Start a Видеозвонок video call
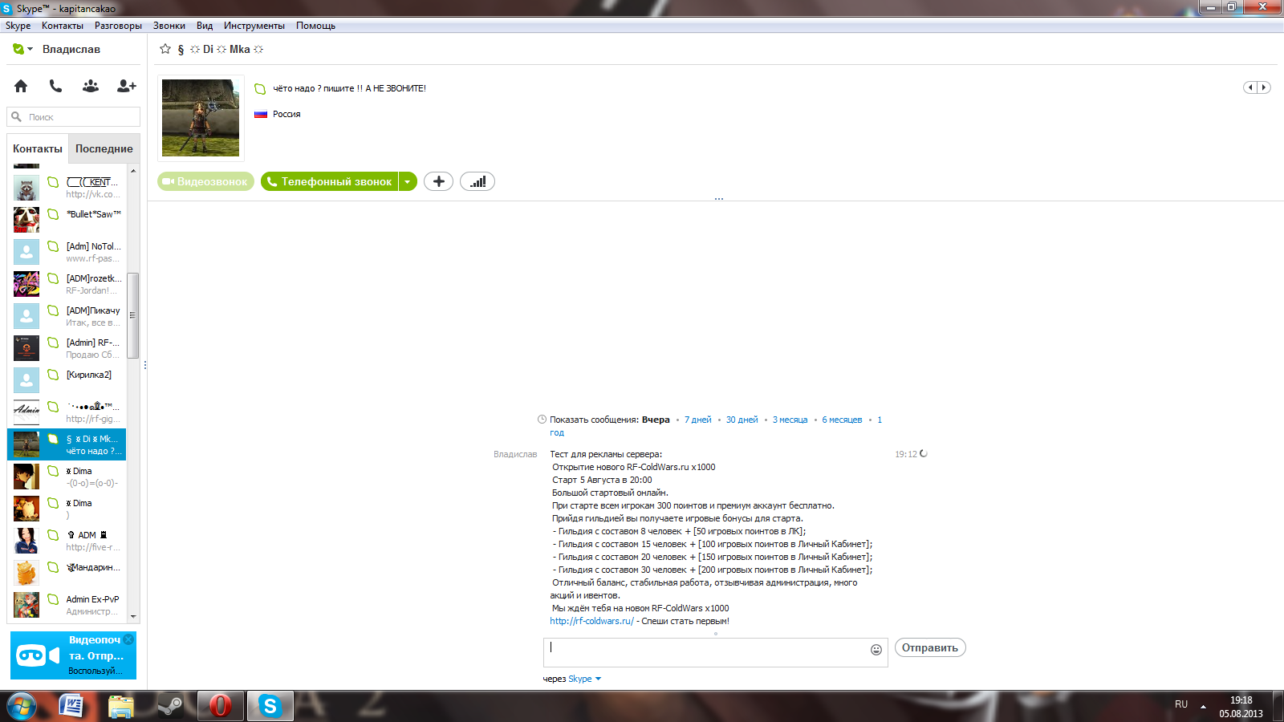This screenshot has height=722, width=1284. pos(205,181)
